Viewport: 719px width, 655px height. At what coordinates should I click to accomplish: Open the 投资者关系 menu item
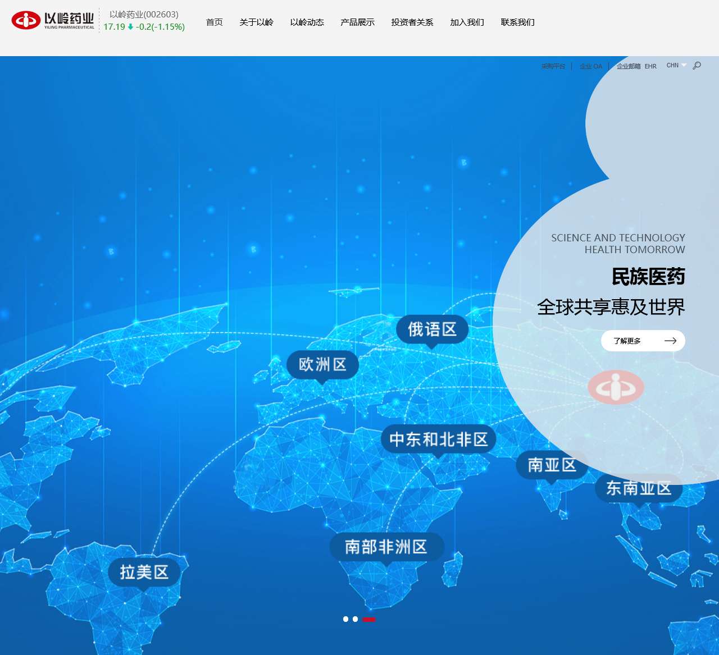pos(412,22)
